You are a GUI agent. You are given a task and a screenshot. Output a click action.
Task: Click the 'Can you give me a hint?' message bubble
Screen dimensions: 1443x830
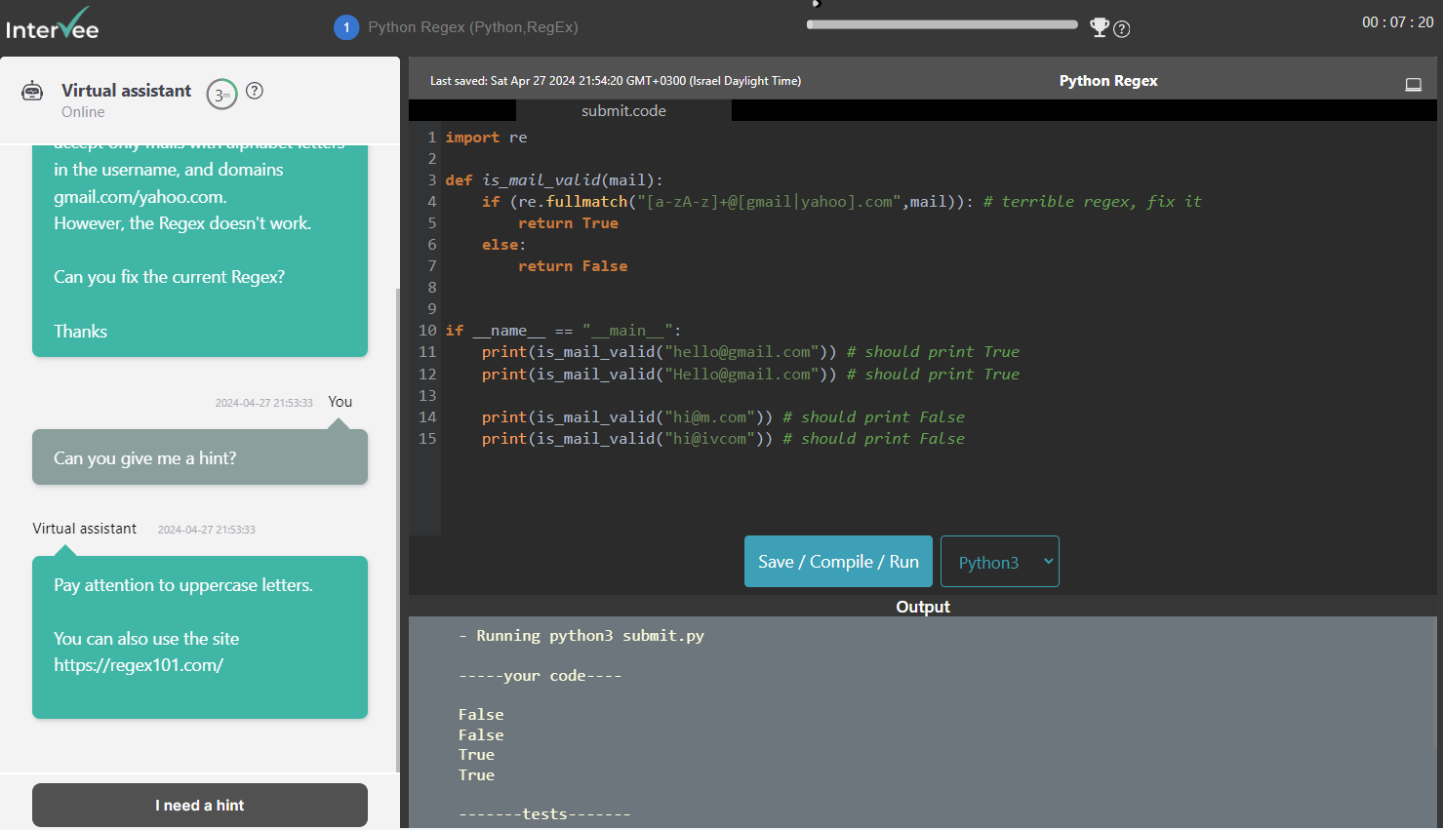(199, 455)
